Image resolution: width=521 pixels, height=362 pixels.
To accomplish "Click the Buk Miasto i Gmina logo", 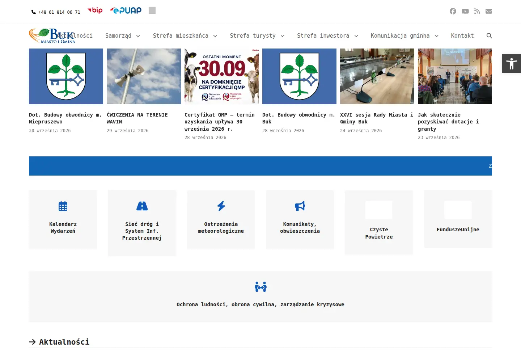I will (x=52, y=36).
